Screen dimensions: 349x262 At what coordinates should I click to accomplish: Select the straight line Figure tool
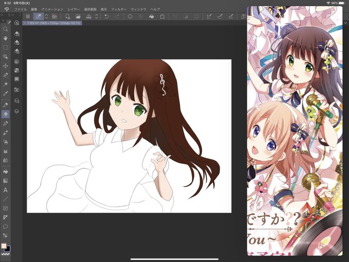5,199
